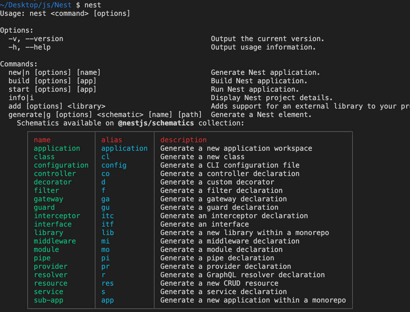
Task: Click 'interface' in the name column
Action: pyautogui.click(x=52, y=224)
